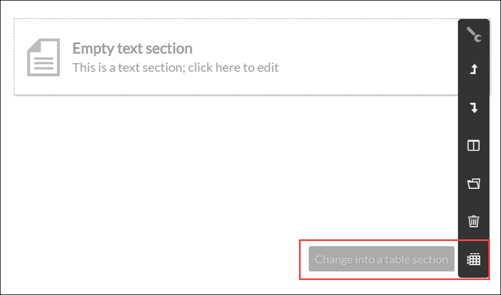Click the 'Empty text section' heading
Image resolution: width=501 pixels, height=295 pixels.
click(132, 48)
